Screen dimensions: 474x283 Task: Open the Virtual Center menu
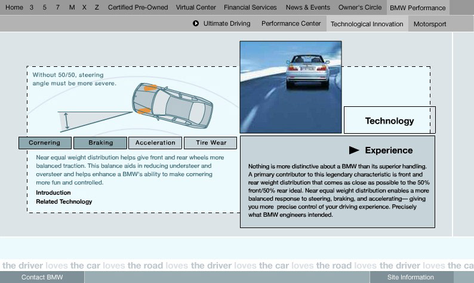point(196,7)
